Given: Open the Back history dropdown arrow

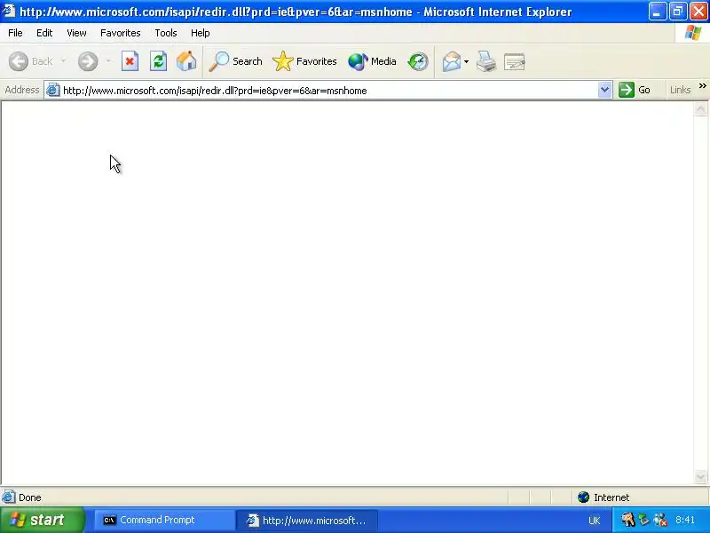Looking at the screenshot, I should (x=63, y=61).
